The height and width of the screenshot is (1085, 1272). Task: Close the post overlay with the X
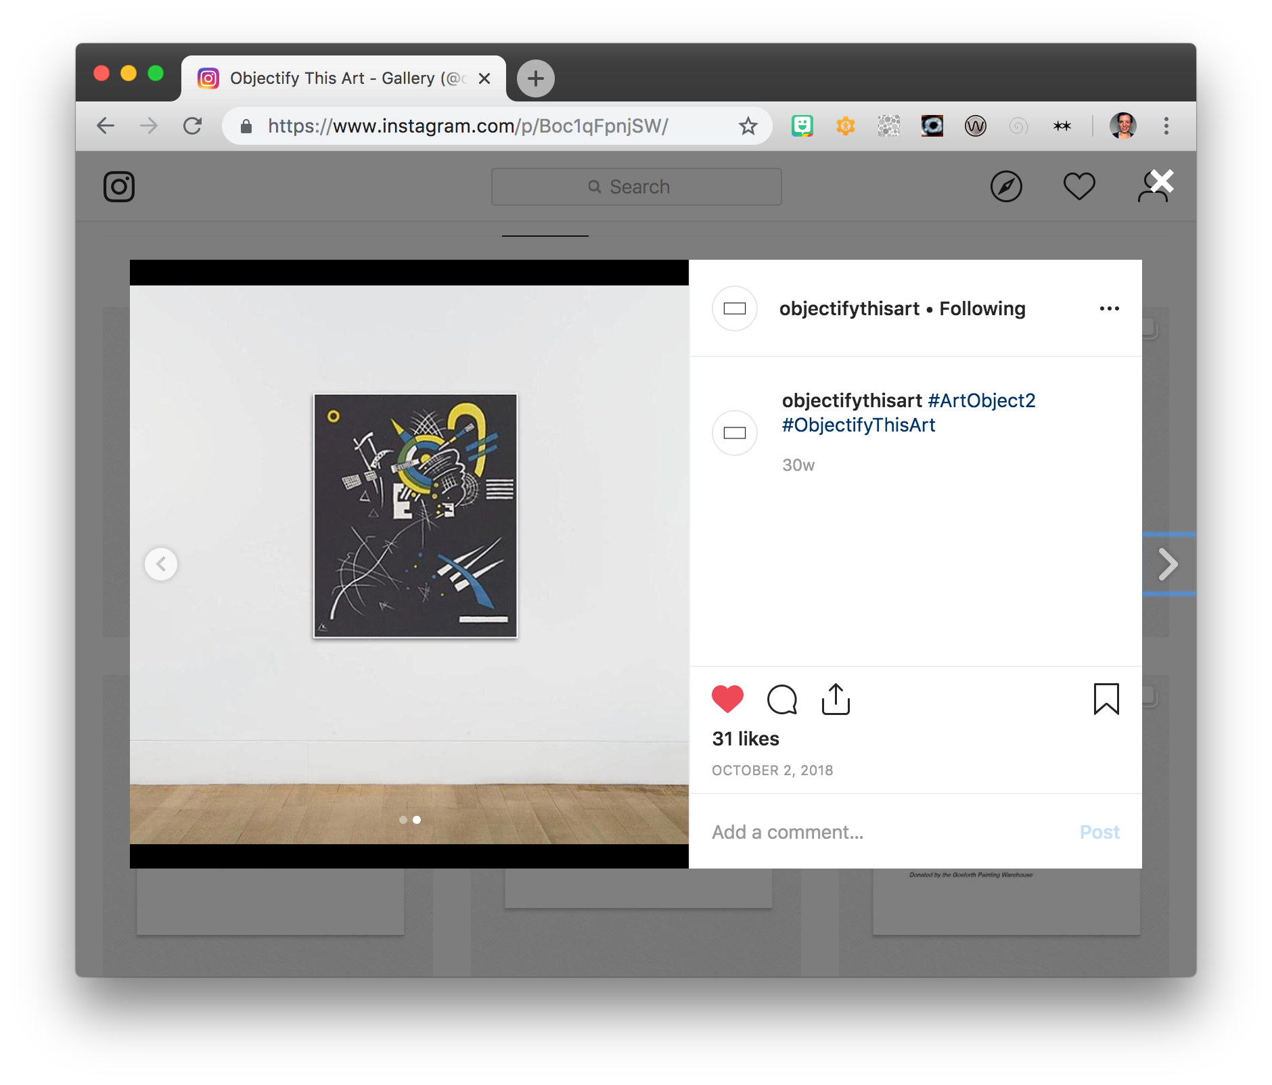point(1162,181)
